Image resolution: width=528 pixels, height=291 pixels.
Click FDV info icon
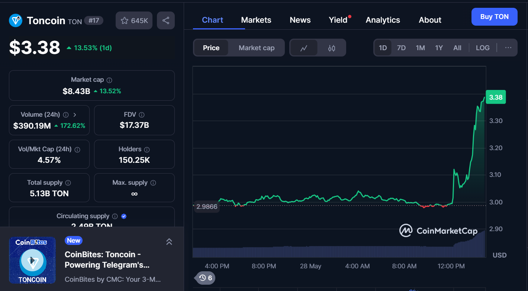(x=142, y=115)
